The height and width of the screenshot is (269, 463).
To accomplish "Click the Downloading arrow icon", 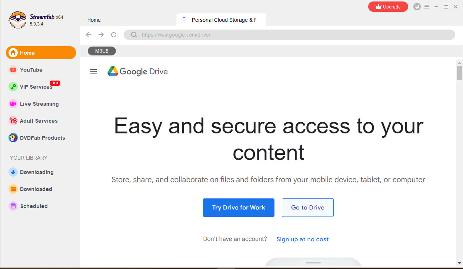I will pyautogui.click(x=13, y=172).
